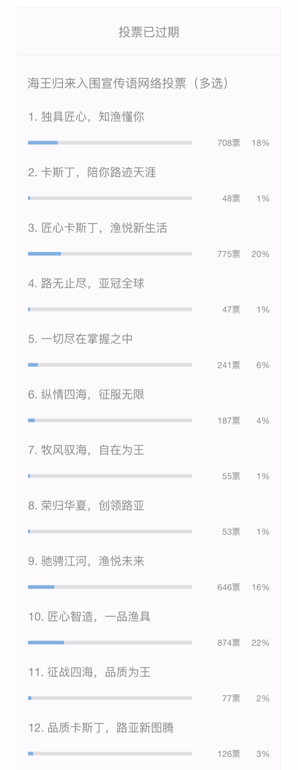Select option 4 路无止尽，亚冠全球
The width and height of the screenshot is (298, 770).
click(x=86, y=283)
